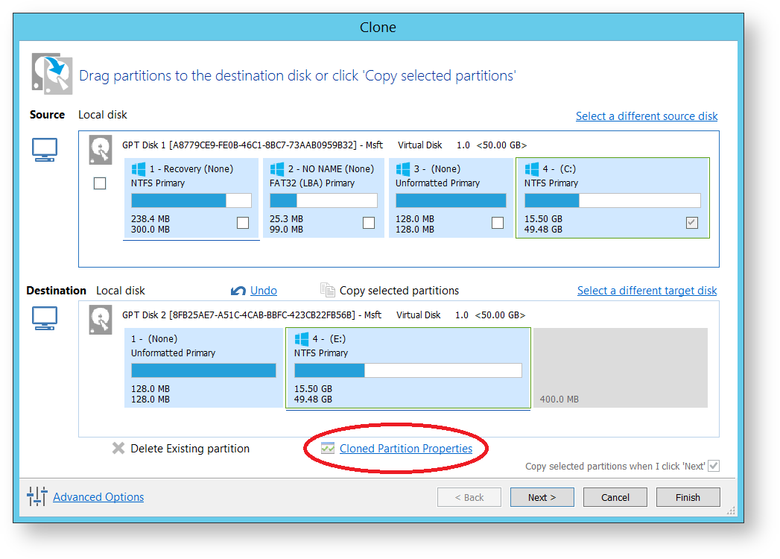Check the Unformatted partition 3 checkbox
Screen dimensions: 780x559
498,223
